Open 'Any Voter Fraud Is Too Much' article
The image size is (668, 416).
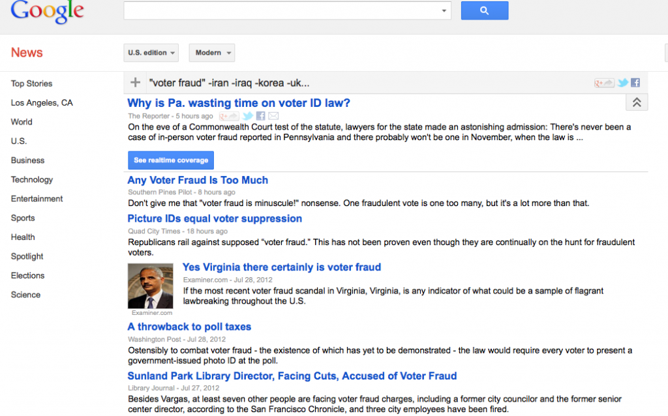pos(198,180)
